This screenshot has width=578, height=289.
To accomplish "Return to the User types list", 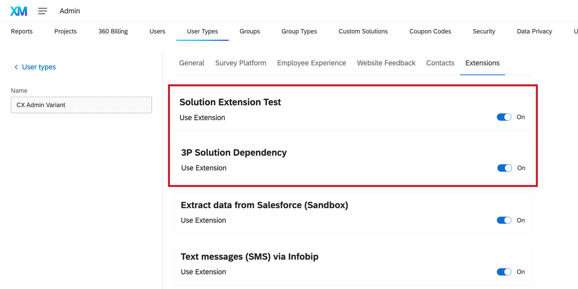I will (39, 67).
